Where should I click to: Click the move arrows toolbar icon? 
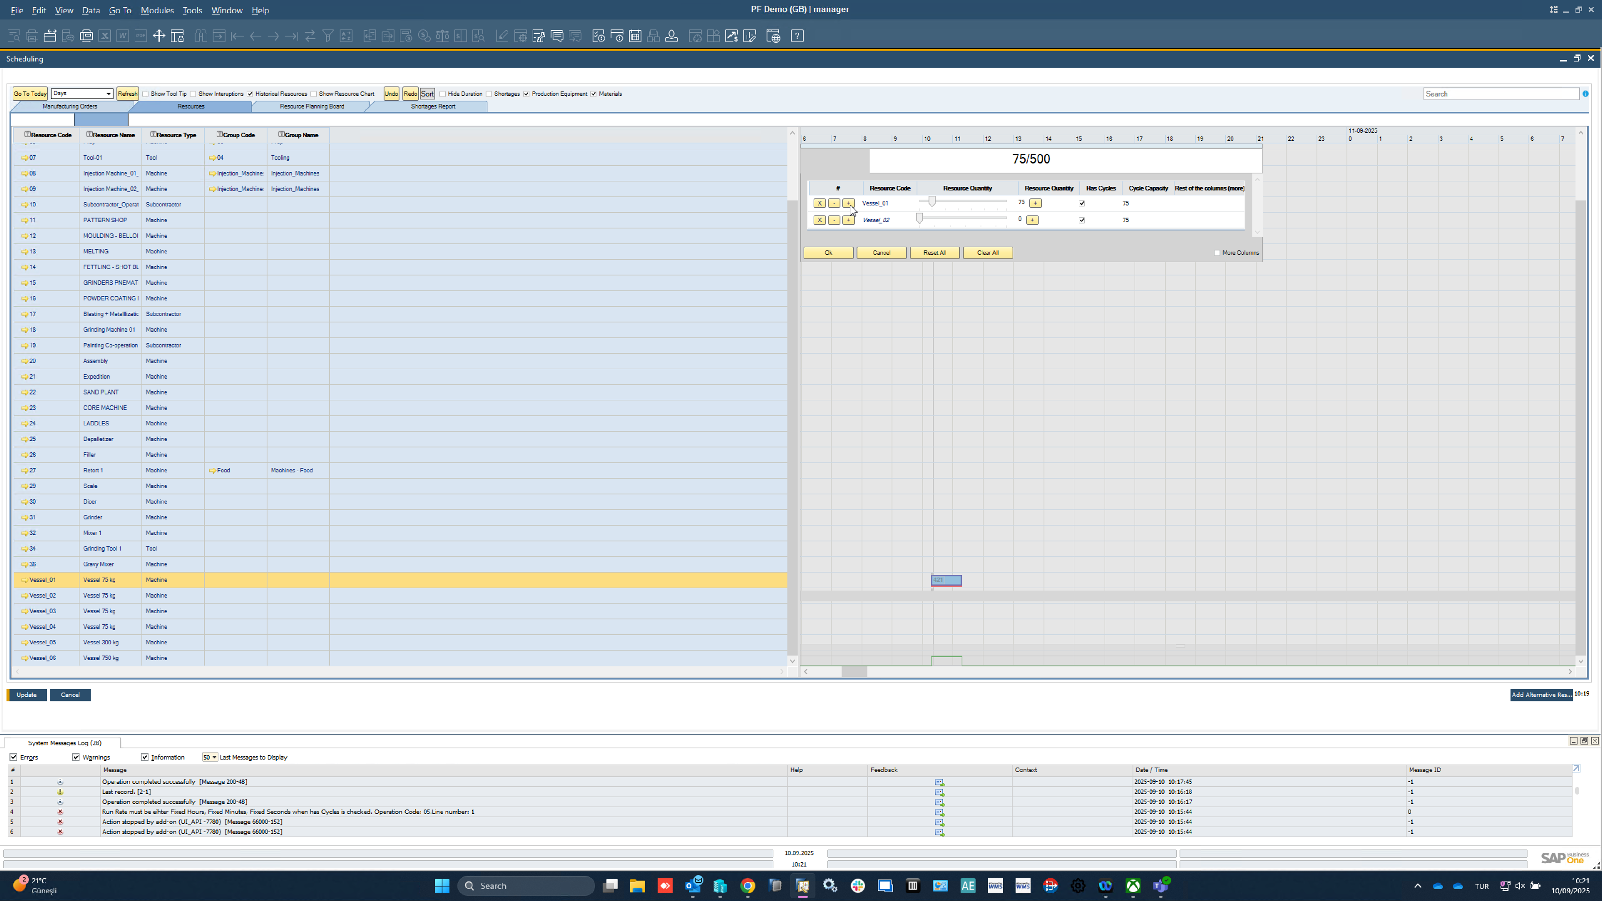(159, 36)
